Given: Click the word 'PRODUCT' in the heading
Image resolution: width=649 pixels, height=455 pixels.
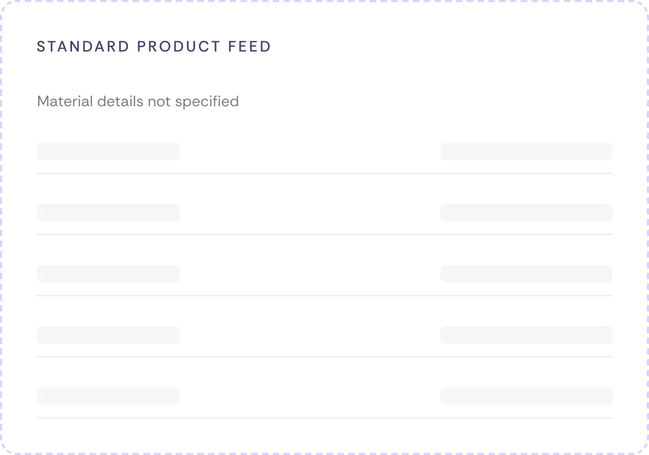Looking at the screenshot, I should (179, 47).
